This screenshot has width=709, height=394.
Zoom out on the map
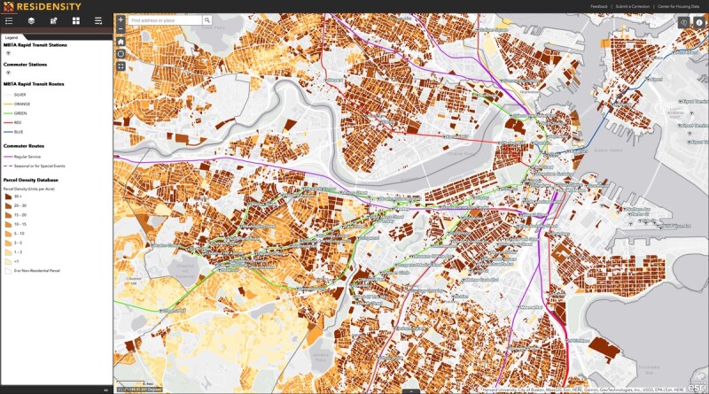pyautogui.click(x=121, y=29)
